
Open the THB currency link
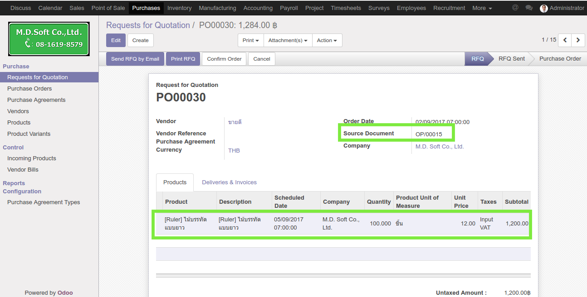(234, 150)
